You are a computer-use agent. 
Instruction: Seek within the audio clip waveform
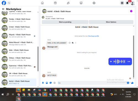click(119, 62)
